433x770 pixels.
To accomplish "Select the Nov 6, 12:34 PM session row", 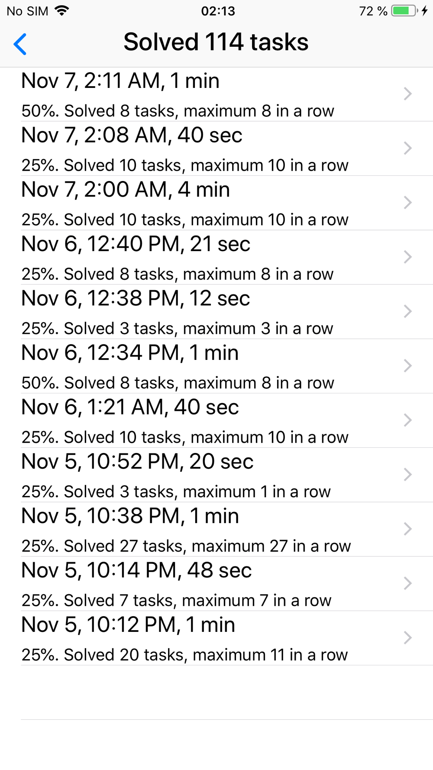I will 216,366.
